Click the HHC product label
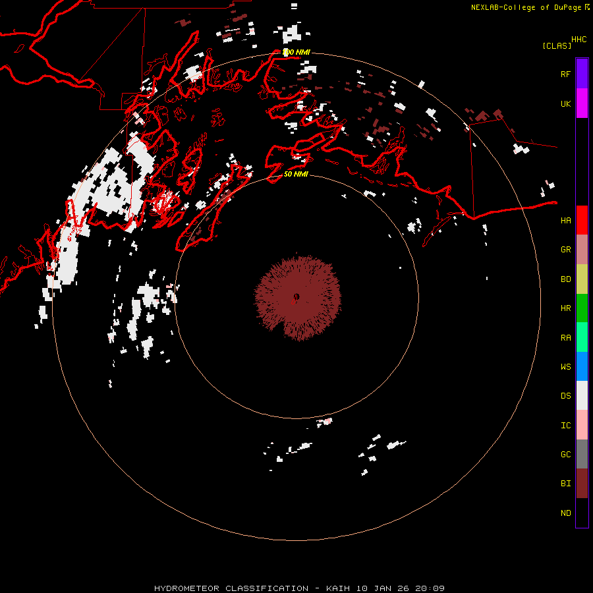 [579, 40]
